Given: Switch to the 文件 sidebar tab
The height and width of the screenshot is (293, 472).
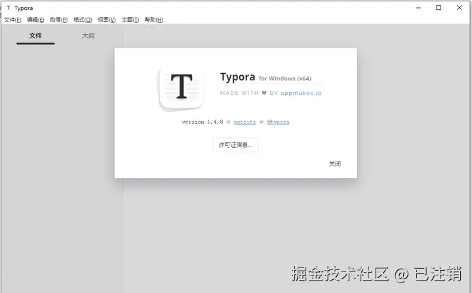Looking at the screenshot, I should pos(35,36).
